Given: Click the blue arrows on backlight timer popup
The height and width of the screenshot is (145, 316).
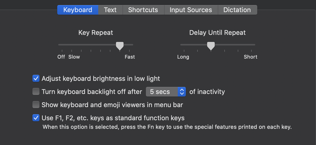Looking at the screenshot, I should point(182,92).
